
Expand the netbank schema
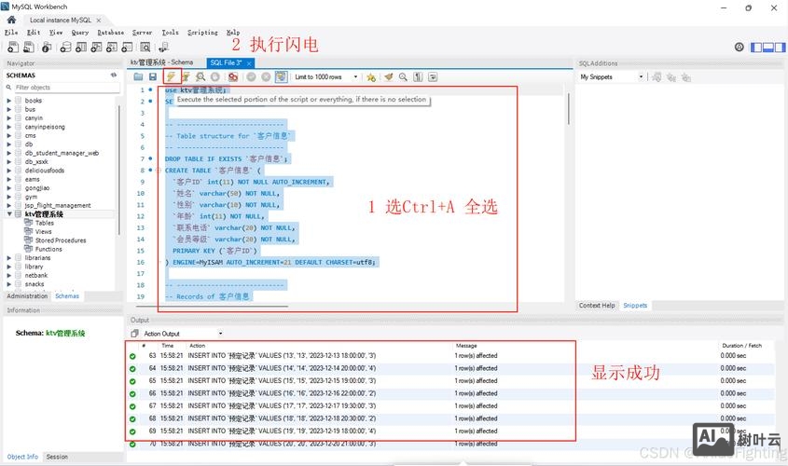[x=8, y=275]
